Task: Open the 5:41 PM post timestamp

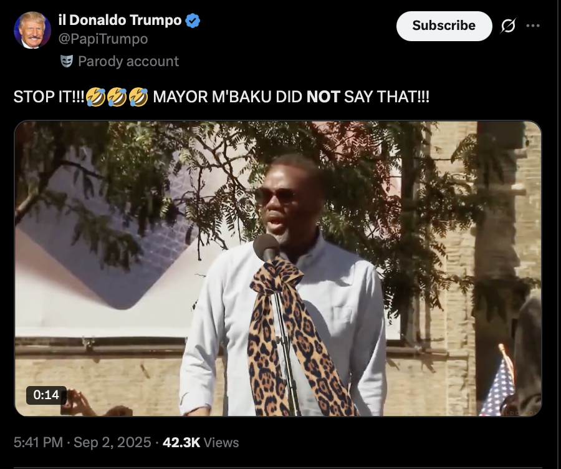Action: tap(38, 443)
